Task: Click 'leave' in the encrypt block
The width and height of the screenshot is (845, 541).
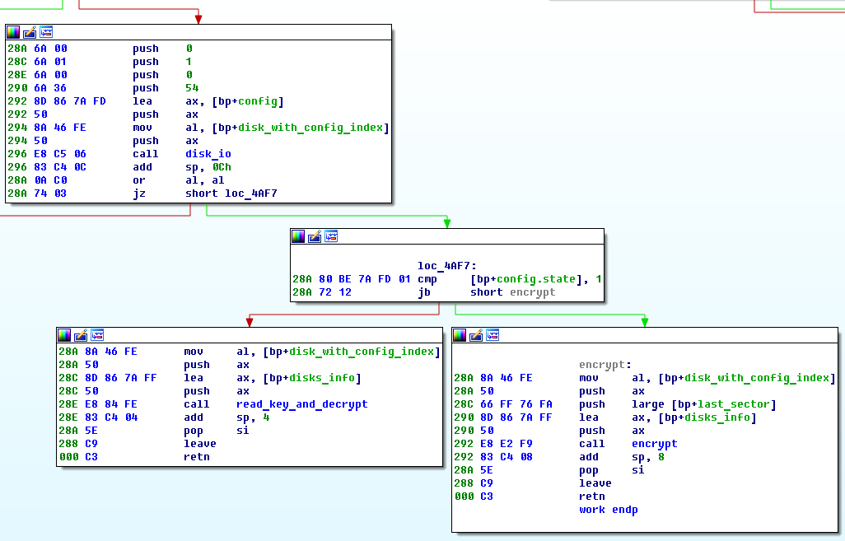Action: [595, 483]
